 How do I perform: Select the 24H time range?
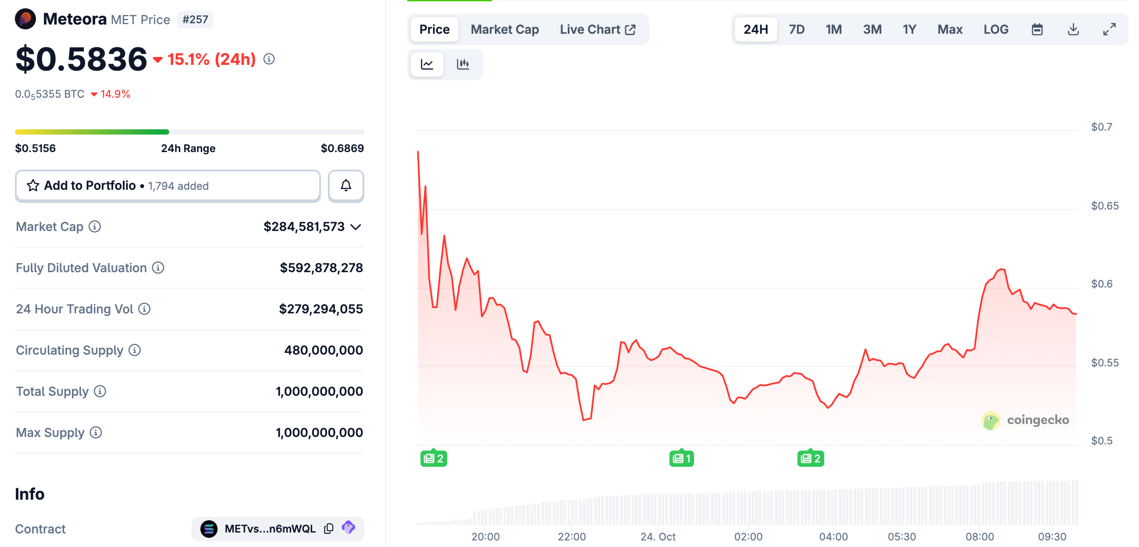755,30
